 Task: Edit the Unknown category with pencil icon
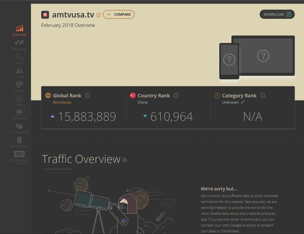[243, 102]
